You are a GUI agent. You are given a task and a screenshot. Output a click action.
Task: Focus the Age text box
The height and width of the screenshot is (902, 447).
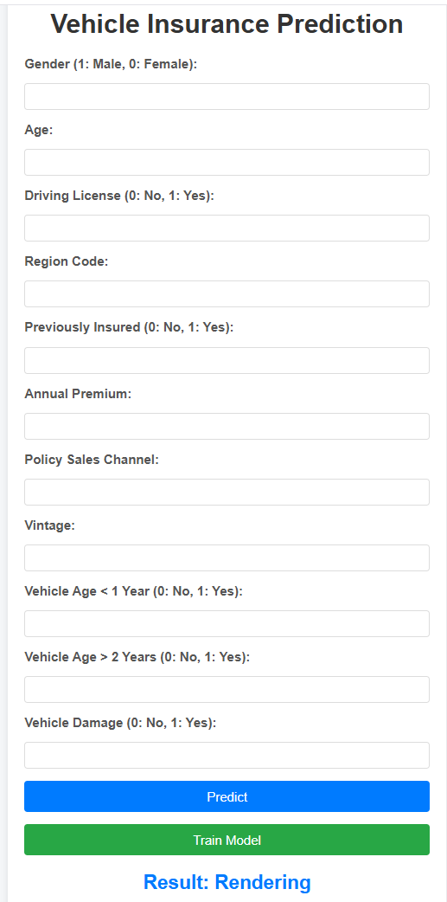[227, 162]
